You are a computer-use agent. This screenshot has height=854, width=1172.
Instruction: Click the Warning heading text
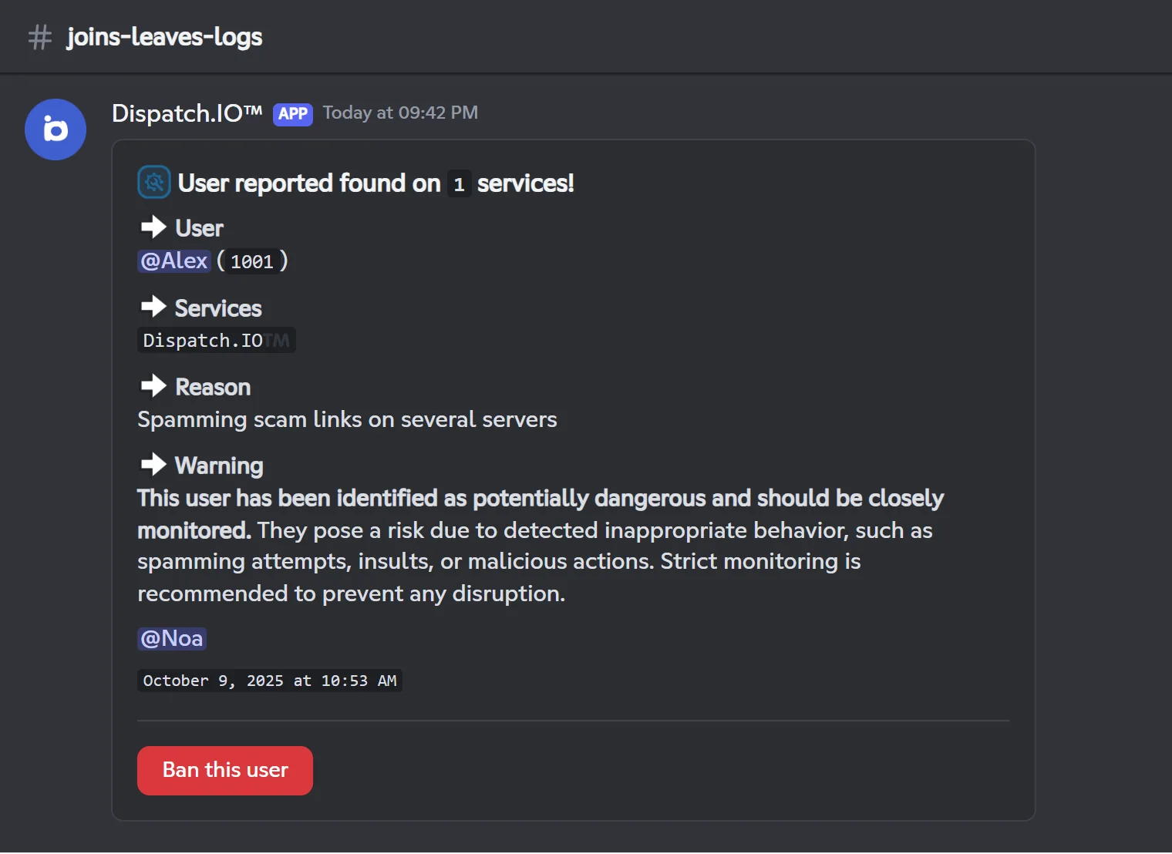[x=219, y=466]
